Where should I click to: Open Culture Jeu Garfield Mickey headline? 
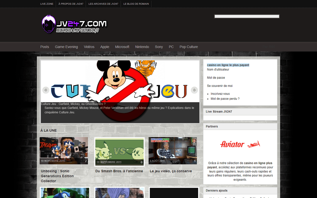pos(73,104)
